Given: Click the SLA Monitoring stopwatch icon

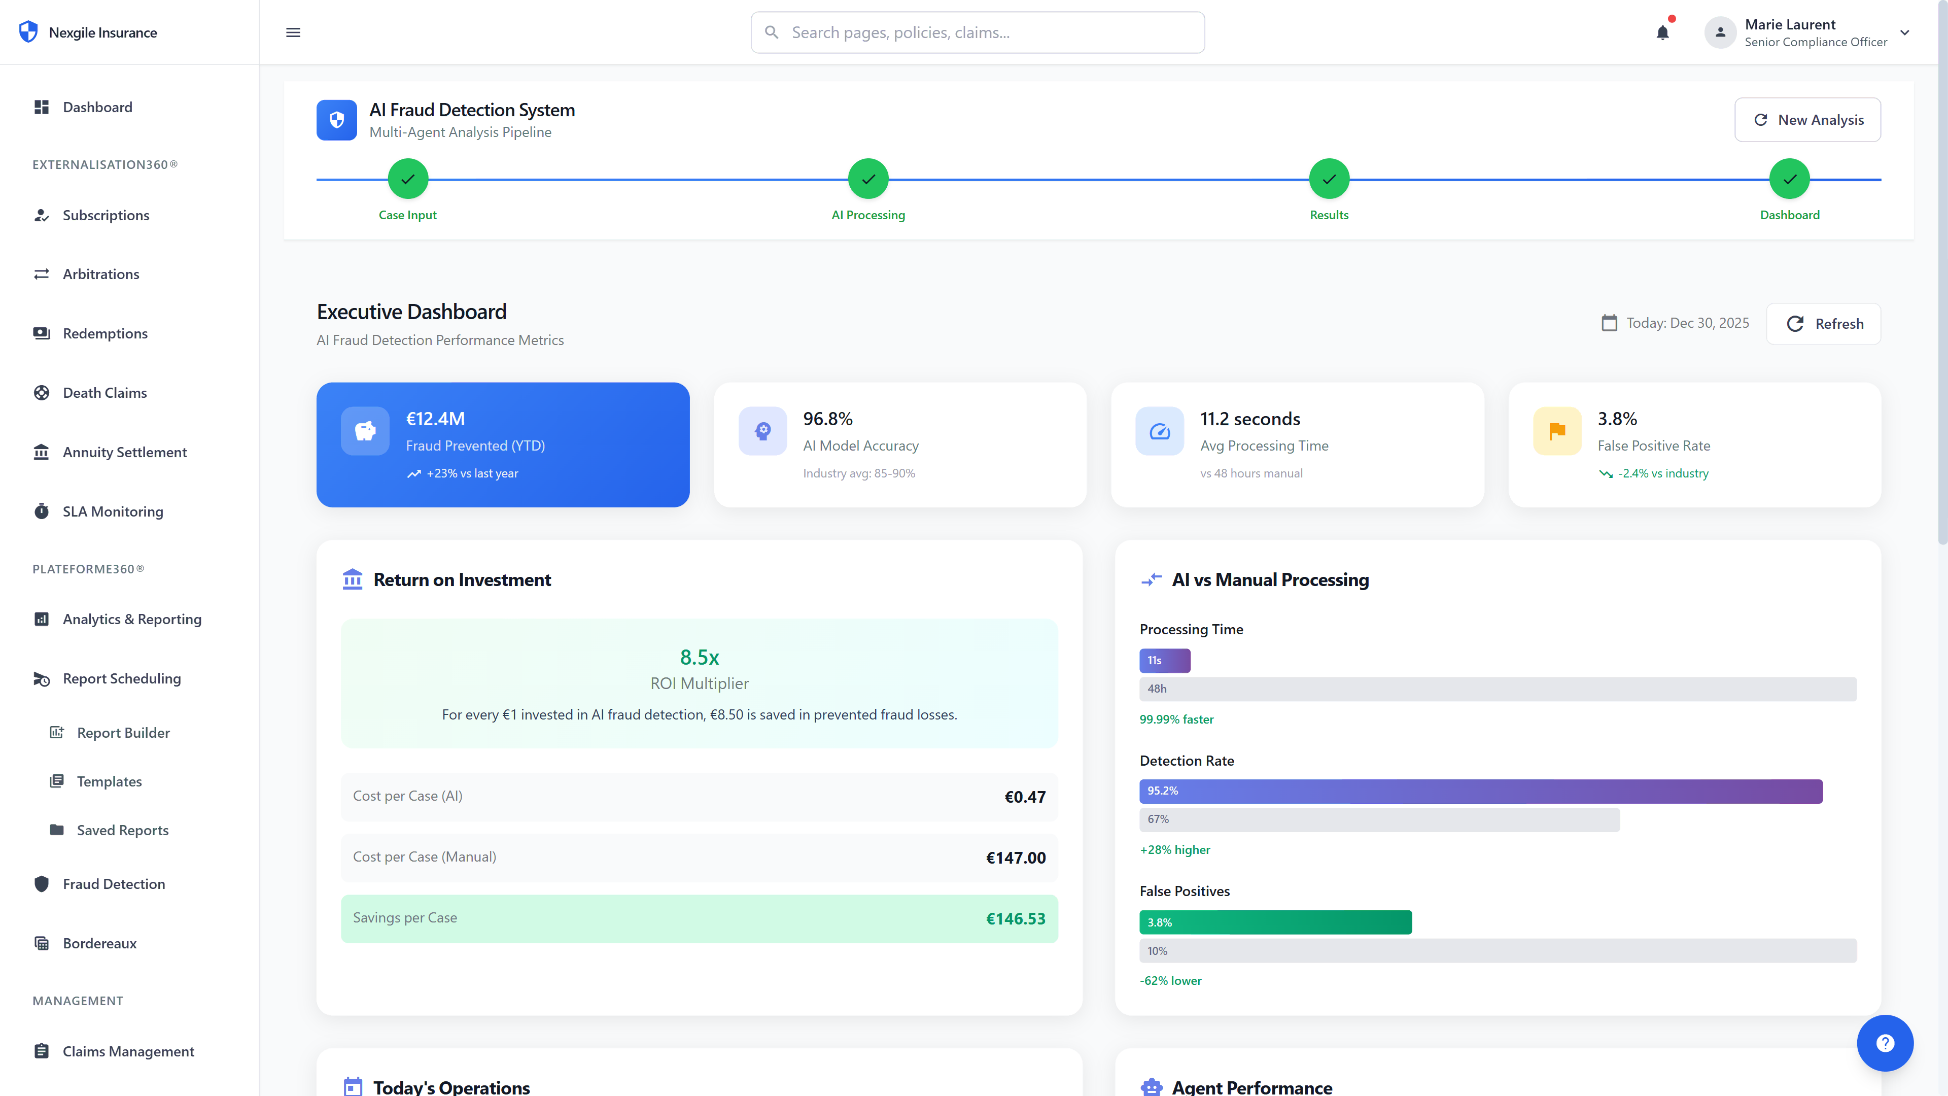Looking at the screenshot, I should (x=42, y=511).
